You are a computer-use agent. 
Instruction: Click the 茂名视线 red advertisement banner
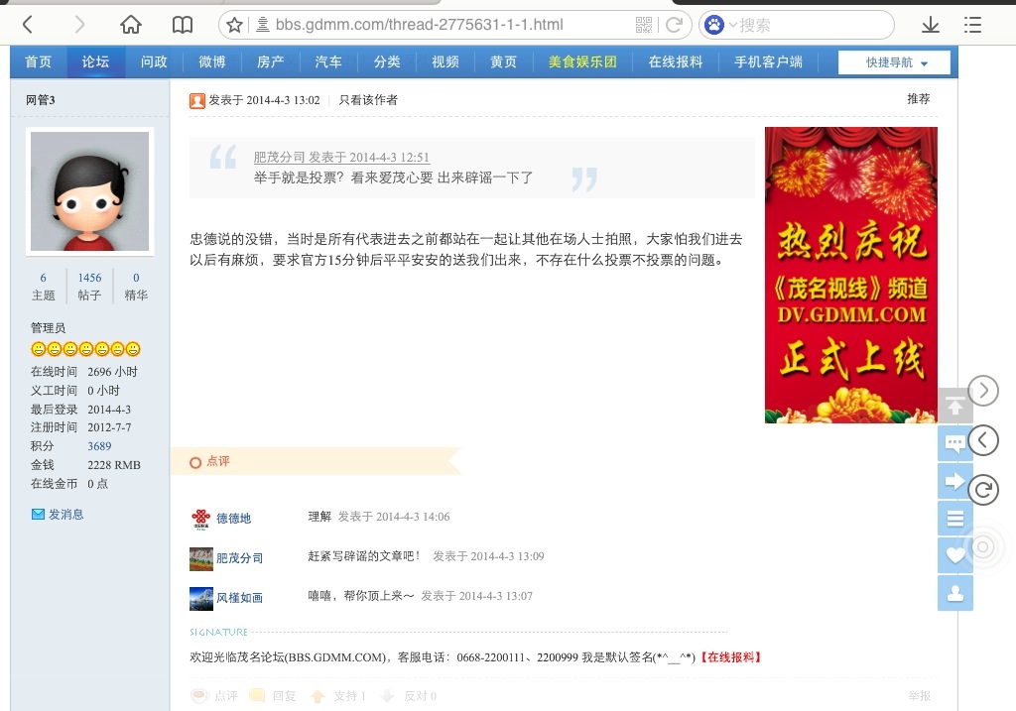pos(850,275)
